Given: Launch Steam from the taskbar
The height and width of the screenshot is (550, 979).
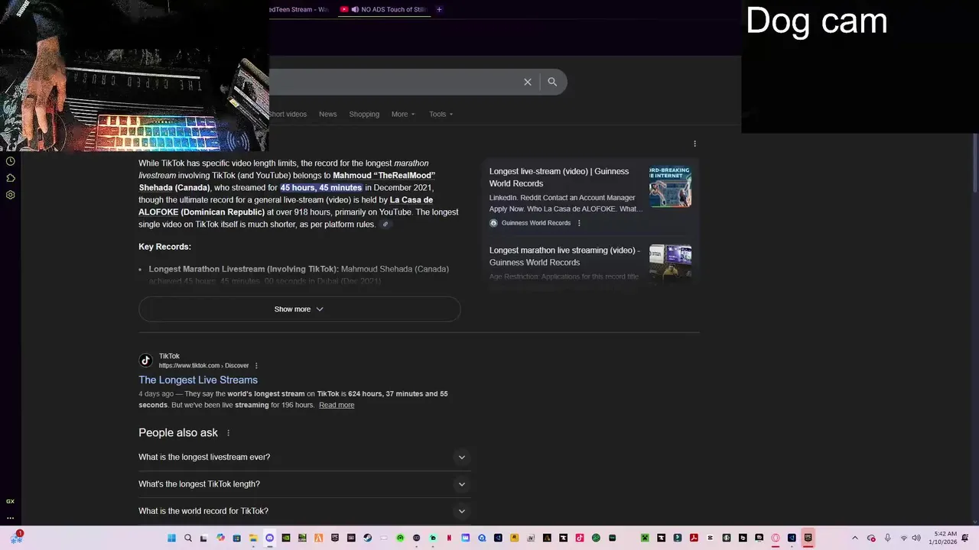Looking at the screenshot, I should point(367,538).
